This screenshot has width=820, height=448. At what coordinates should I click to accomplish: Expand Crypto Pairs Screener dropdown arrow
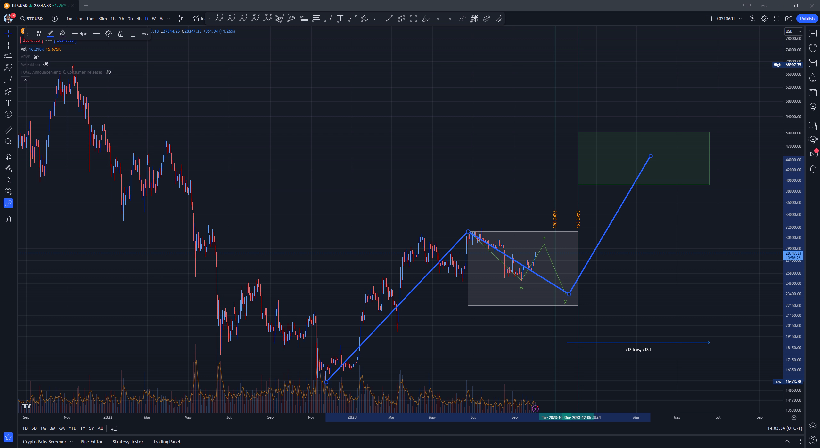(x=71, y=442)
